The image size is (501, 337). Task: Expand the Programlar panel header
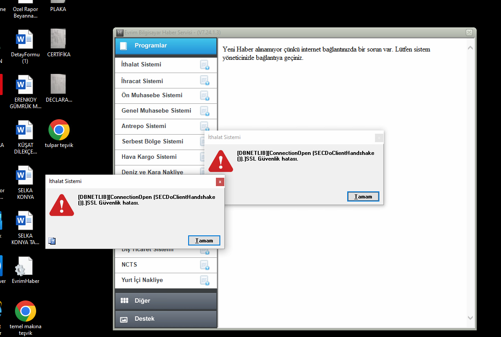tap(166, 46)
